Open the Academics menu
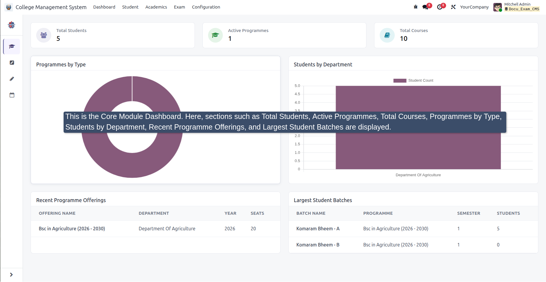The image size is (546, 282). pos(156,7)
